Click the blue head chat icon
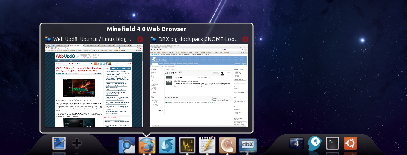Screen dimensions: 407x155 point(314,143)
